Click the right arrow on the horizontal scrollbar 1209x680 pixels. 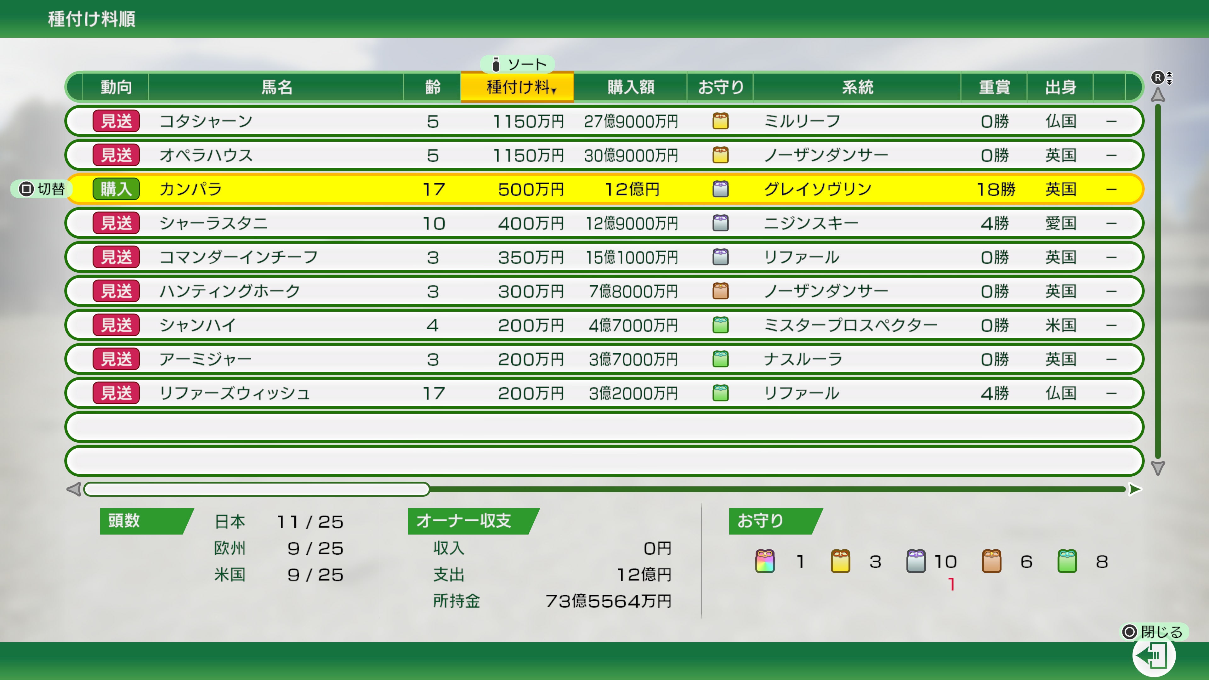(x=1135, y=489)
